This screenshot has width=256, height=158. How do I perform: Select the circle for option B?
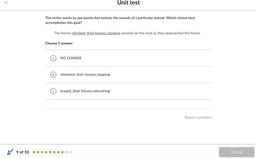53,75
